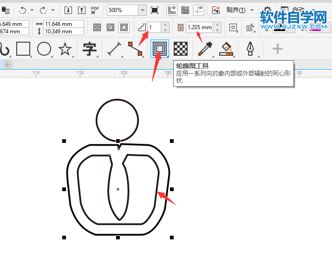The height and width of the screenshot is (257, 332).
Task: Open the undo history dropdown arrow
Action: click(x=32, y=10)
